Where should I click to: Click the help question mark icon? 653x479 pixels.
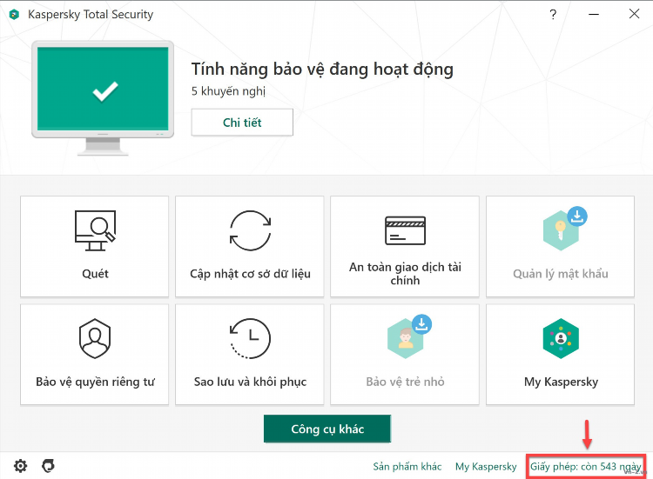553,15
